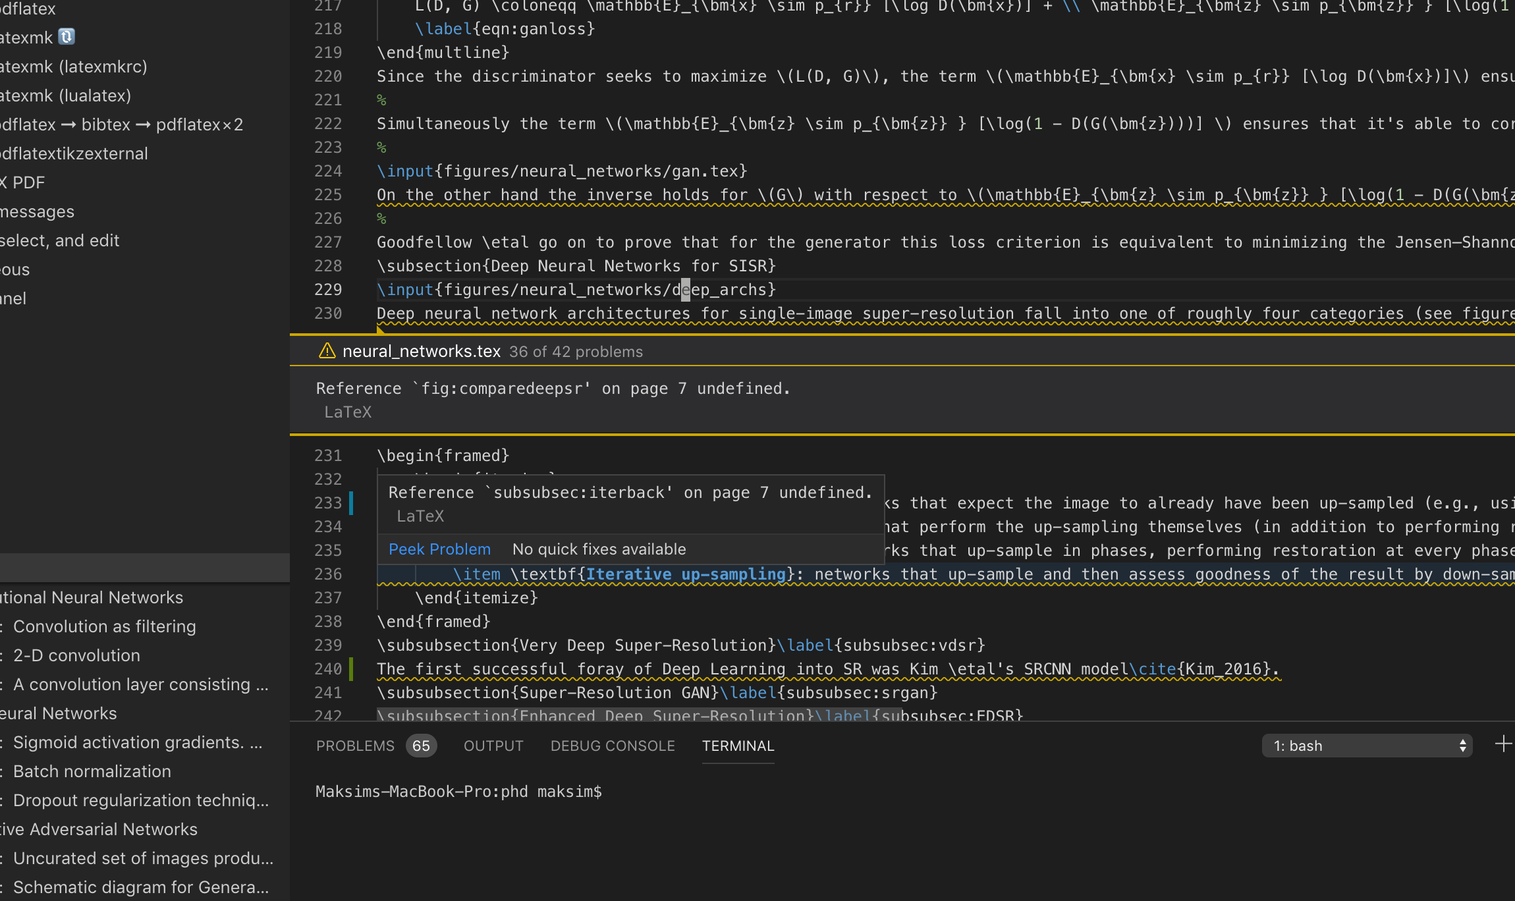Open the '1: bash' terminal selector dropdown
Screen dimensions: 1515x901
coord(1367,746)
